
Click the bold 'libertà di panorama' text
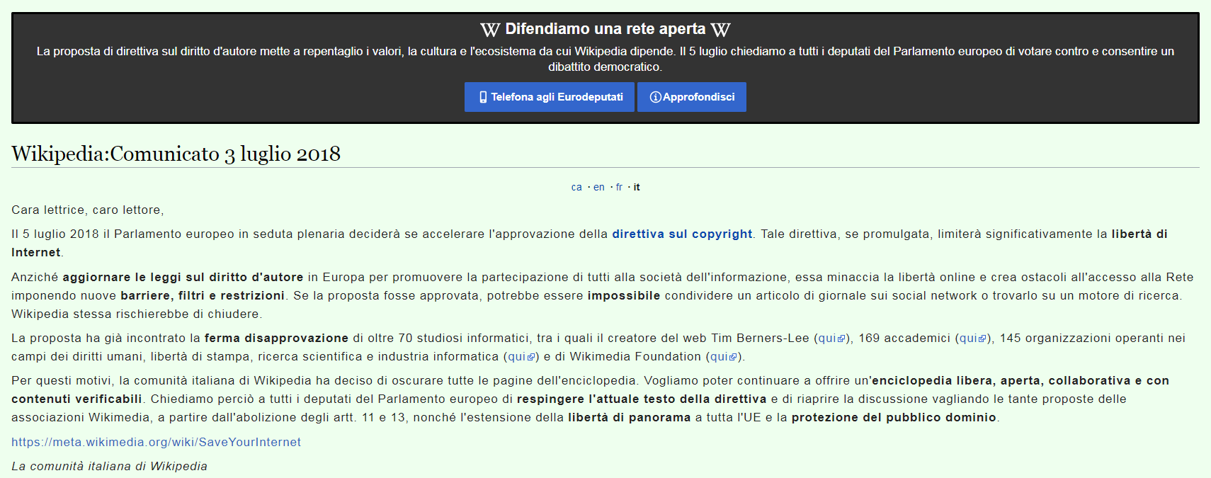(x=629, y=418)
